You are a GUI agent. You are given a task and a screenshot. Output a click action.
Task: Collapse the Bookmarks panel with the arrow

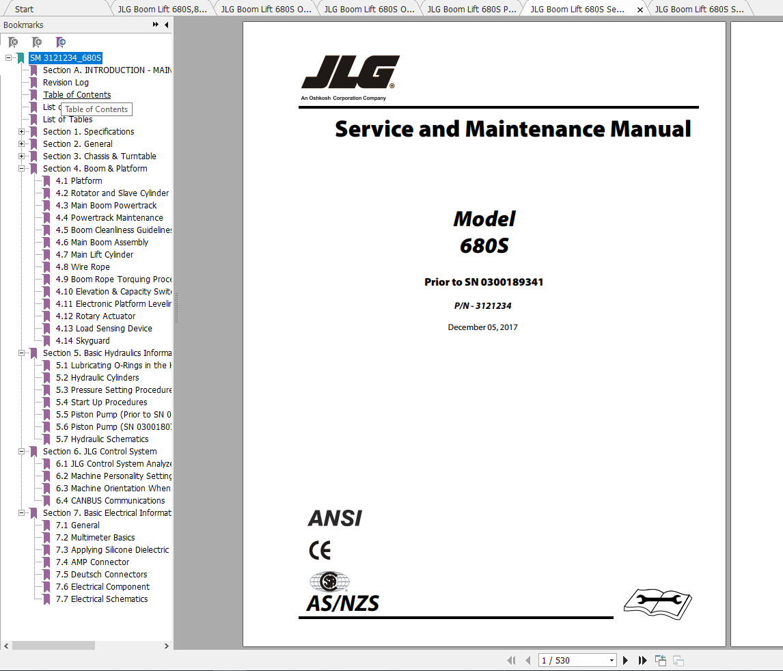tap(166, 25)
